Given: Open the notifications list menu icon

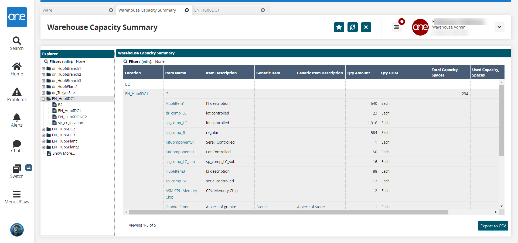Looking at the screenshot, I should [x=397, y=27].
